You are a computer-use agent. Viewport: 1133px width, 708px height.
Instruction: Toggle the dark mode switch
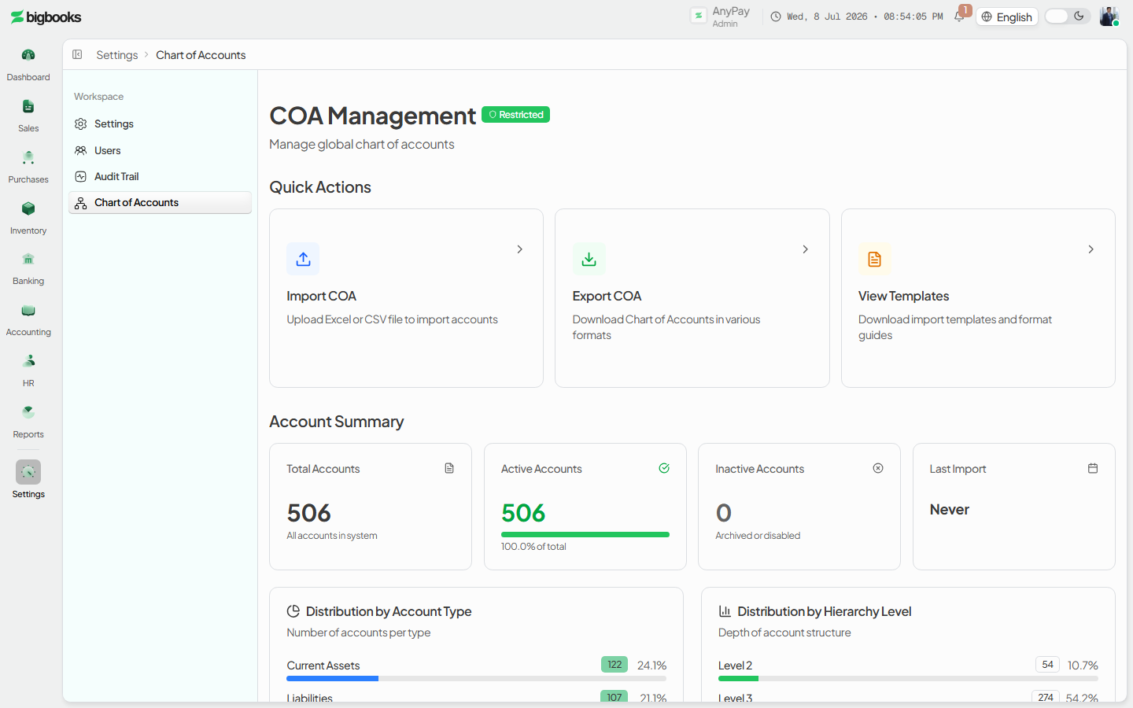click(1067, 17)
